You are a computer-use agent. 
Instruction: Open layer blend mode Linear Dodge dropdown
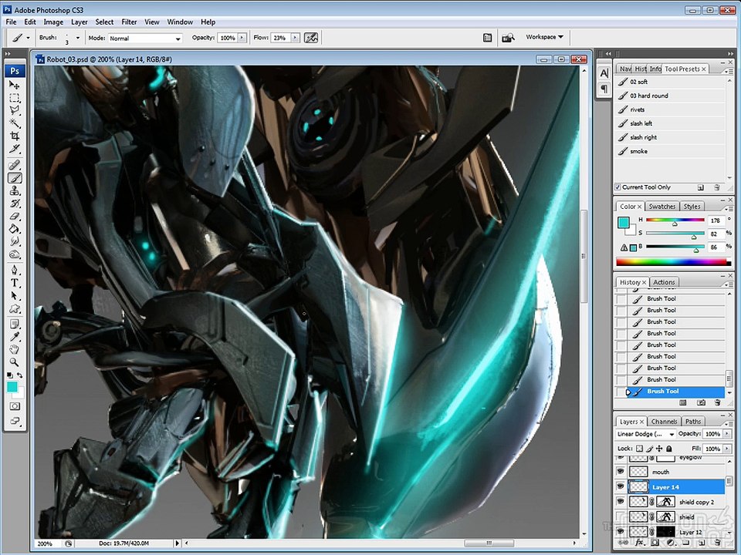pyautogui.click(x=645, y=434)
